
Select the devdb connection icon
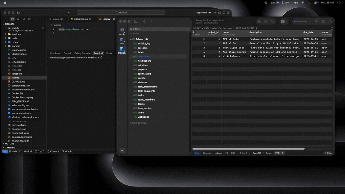tap(122, 31)
